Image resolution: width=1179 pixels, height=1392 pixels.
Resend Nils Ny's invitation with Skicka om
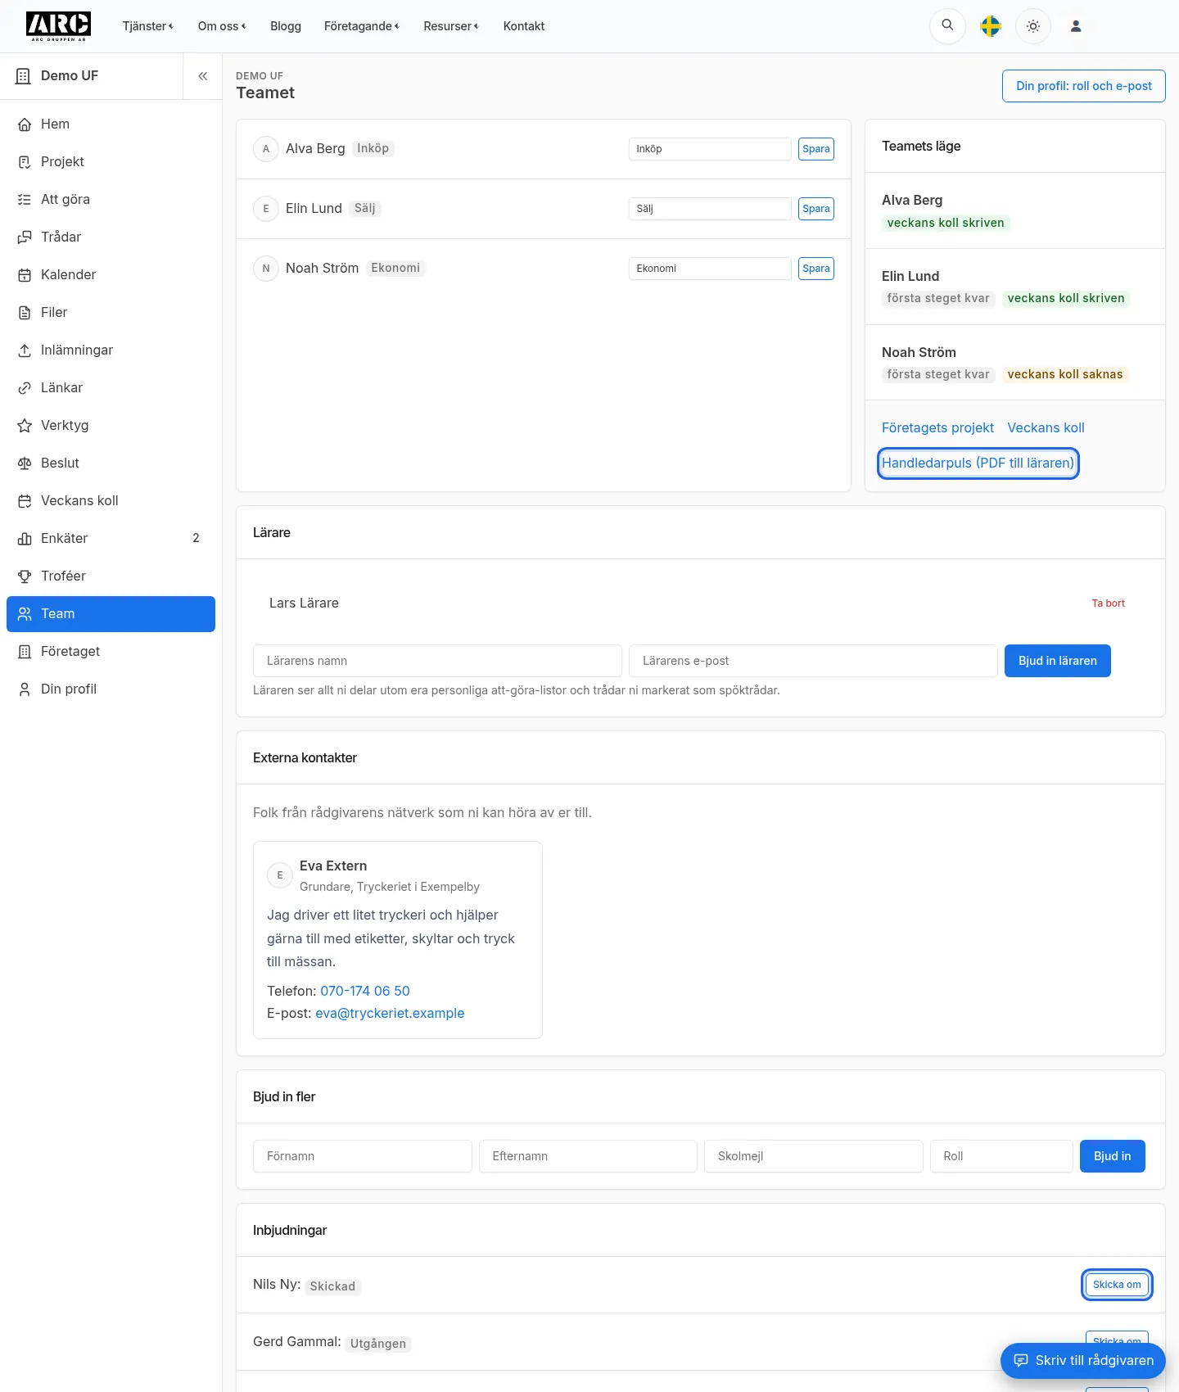1117,1285
